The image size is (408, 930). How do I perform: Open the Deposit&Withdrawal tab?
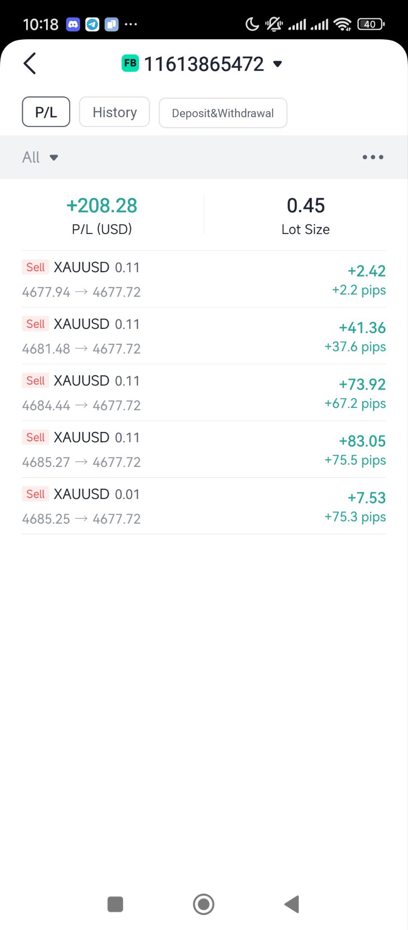coord(223,113)
